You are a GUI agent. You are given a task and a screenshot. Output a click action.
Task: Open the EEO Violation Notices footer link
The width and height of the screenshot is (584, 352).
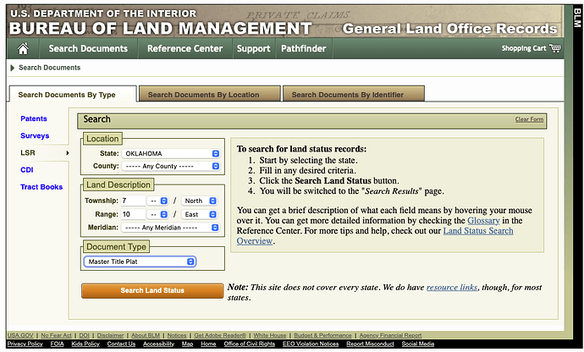(x=311, y=344)
